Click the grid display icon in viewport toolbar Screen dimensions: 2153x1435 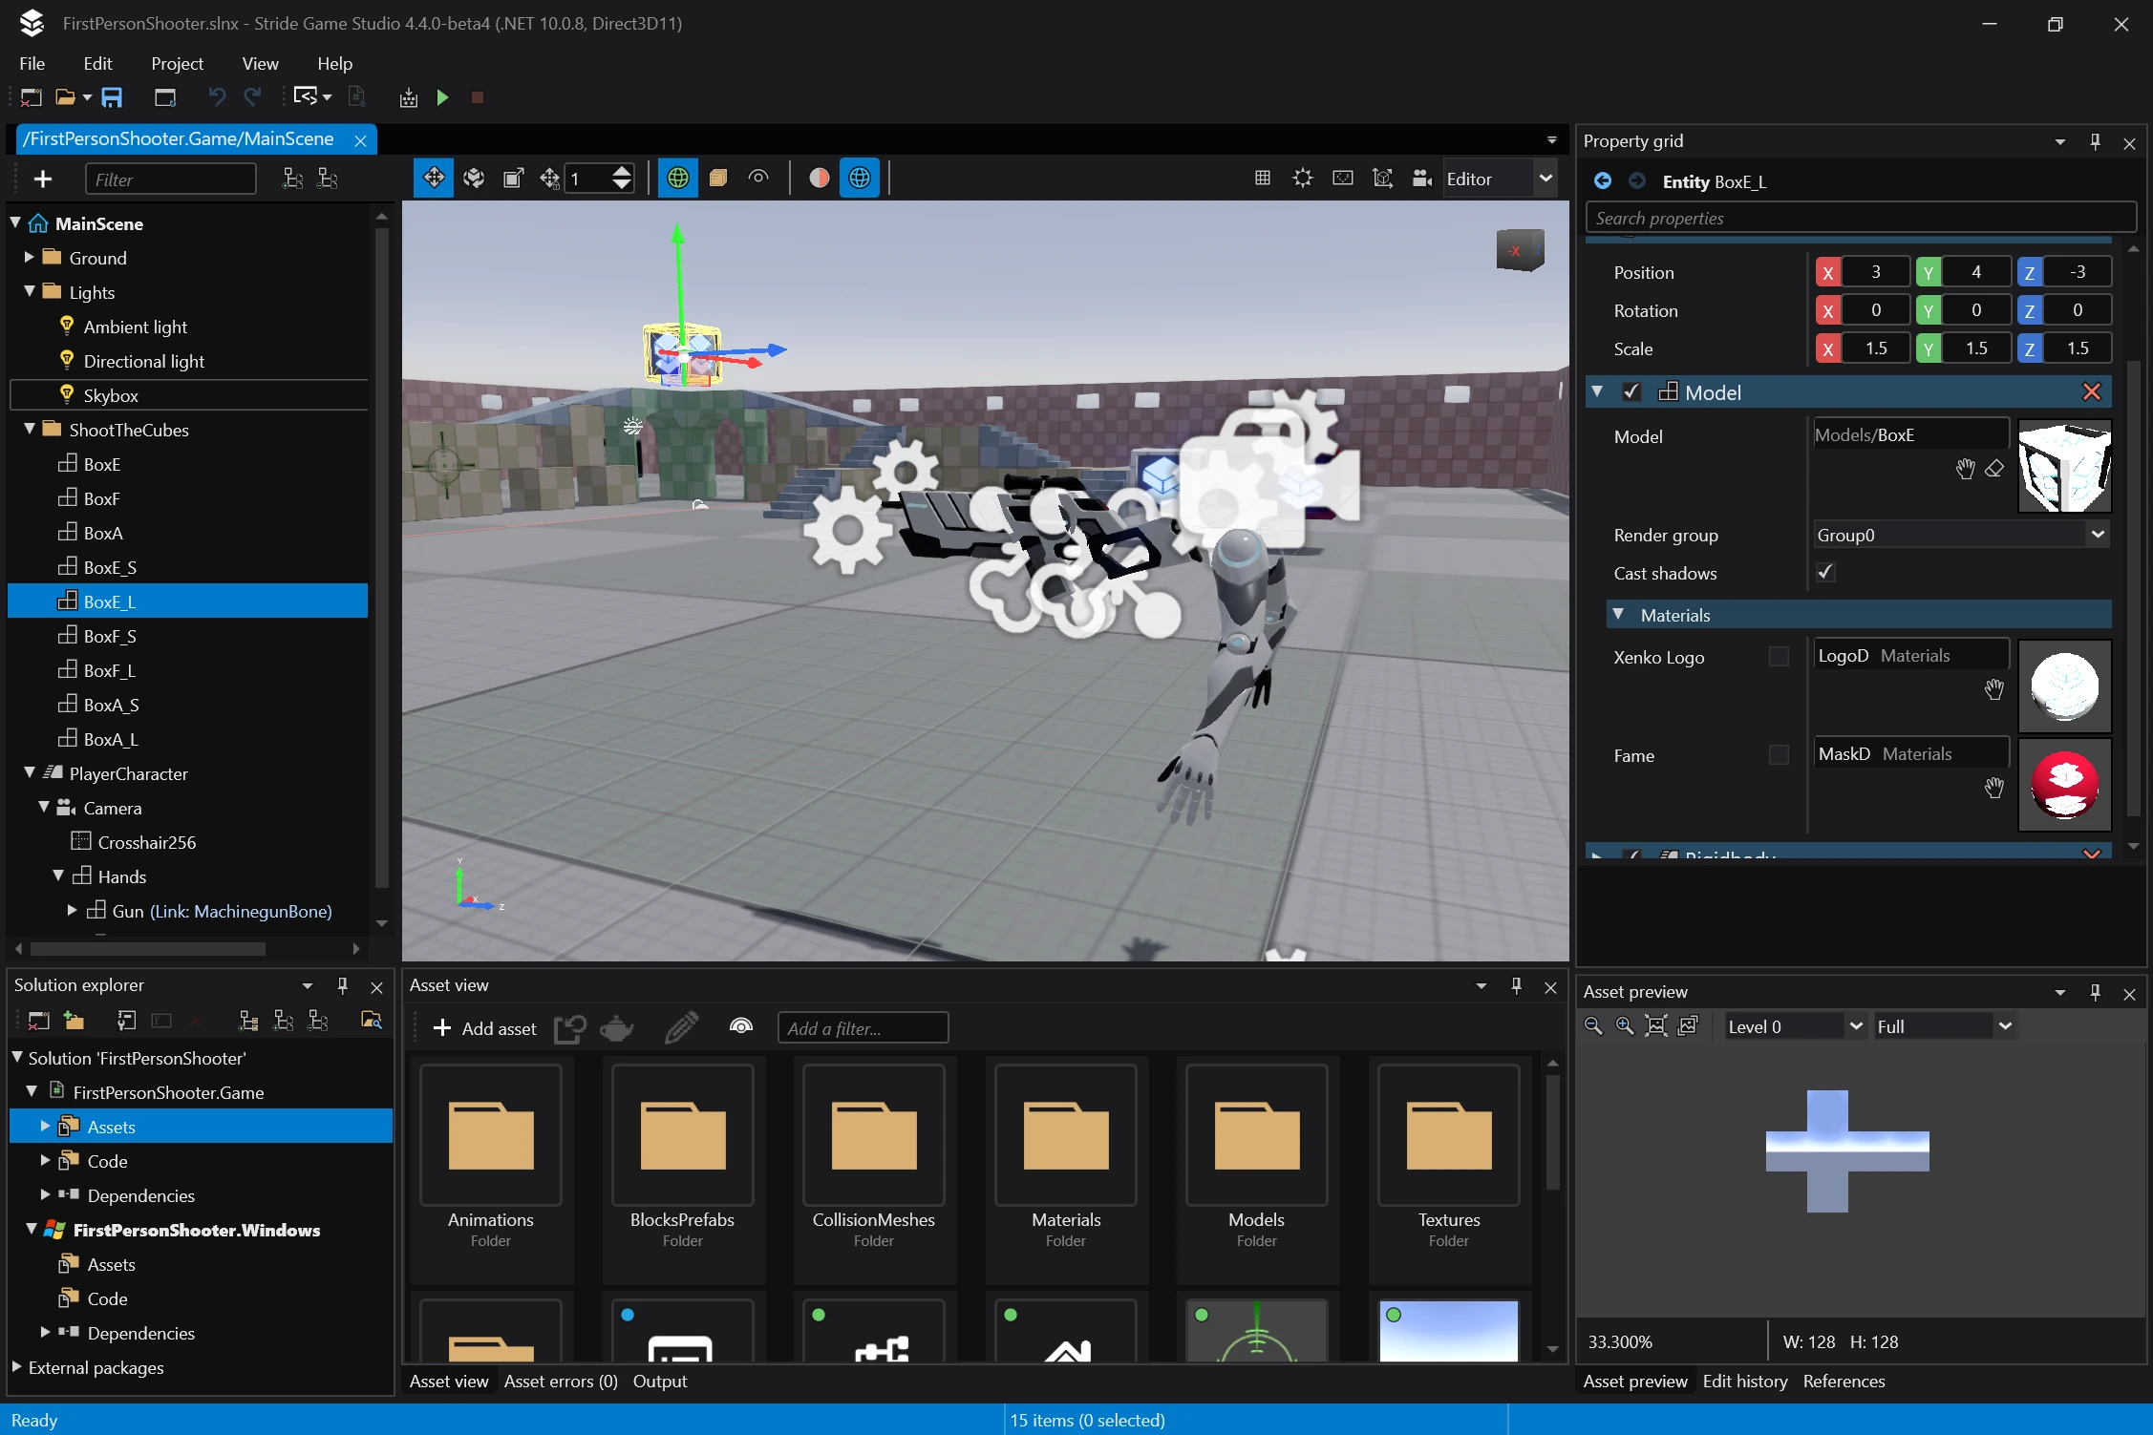pos(1262,179)
